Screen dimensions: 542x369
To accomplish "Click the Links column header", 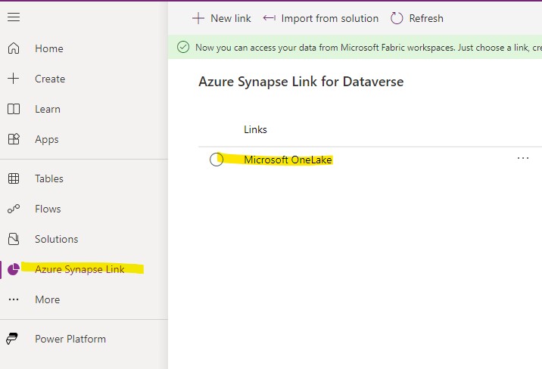I will pyautogui.click(x=255, y=129).
